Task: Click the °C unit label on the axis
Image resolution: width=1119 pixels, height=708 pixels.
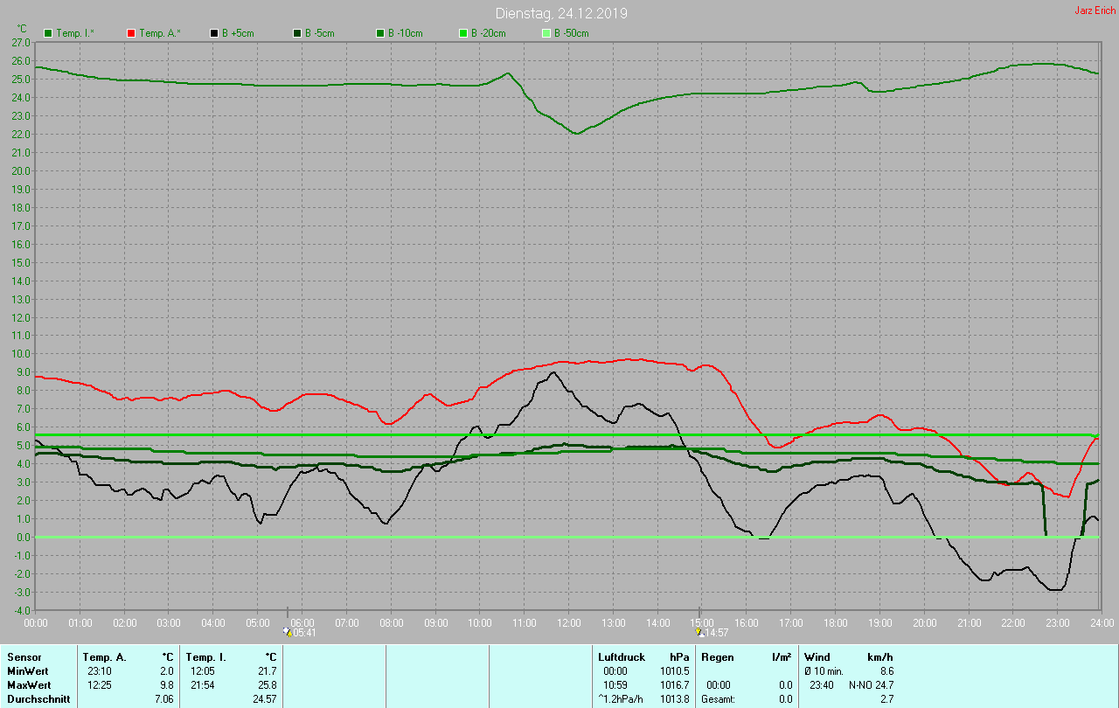Action: pos(22,29)
